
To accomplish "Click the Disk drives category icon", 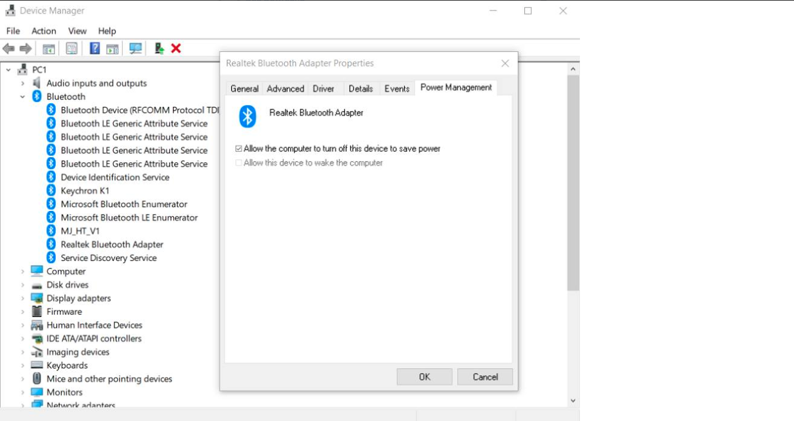I will click(x=36, y=285).
